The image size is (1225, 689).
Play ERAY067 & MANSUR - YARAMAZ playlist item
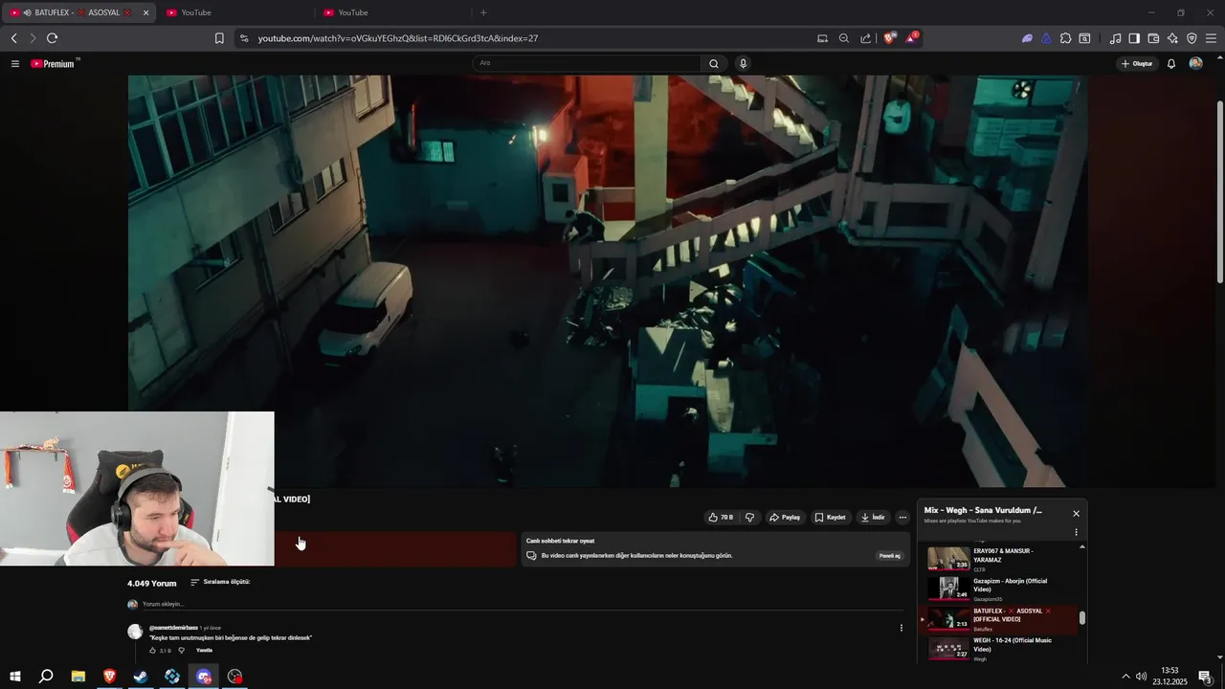point(1000,559)
